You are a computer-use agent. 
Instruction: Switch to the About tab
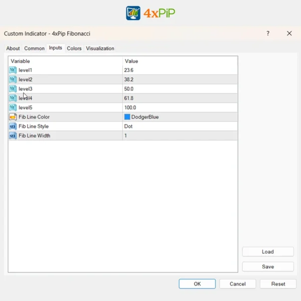pyautogui.click(x=13, y=49)
